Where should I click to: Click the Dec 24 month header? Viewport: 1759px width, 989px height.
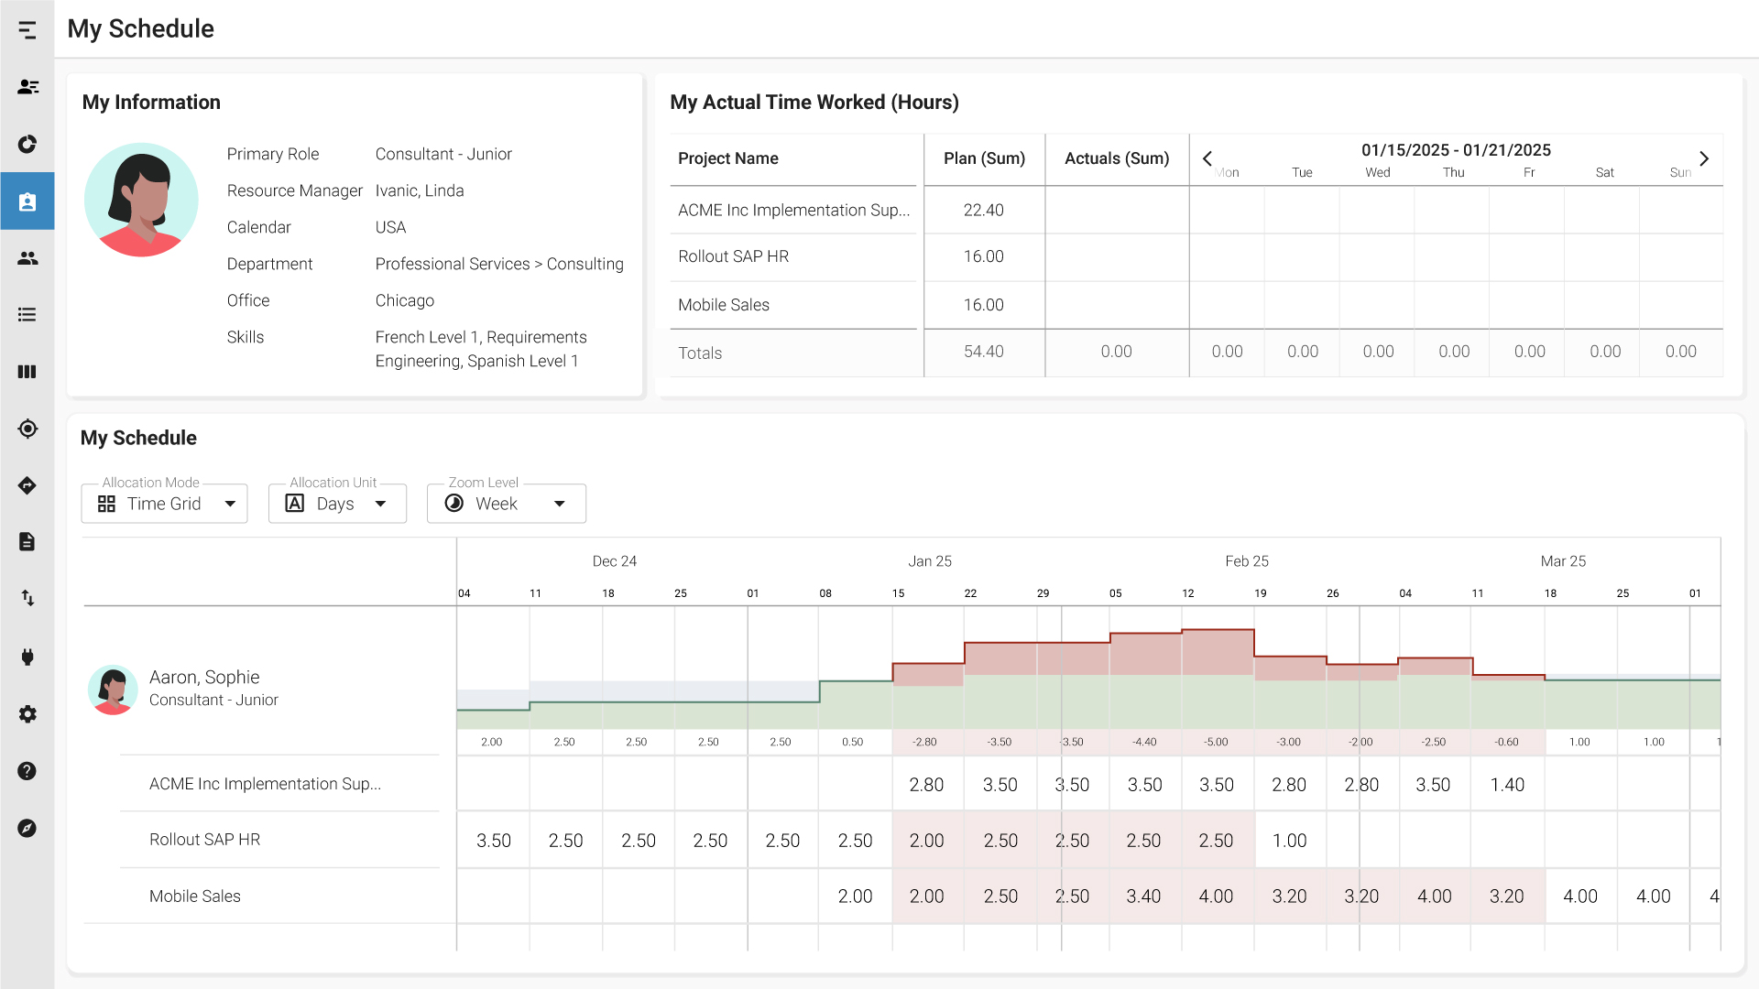pyautogui.click(x=615, y=561)
